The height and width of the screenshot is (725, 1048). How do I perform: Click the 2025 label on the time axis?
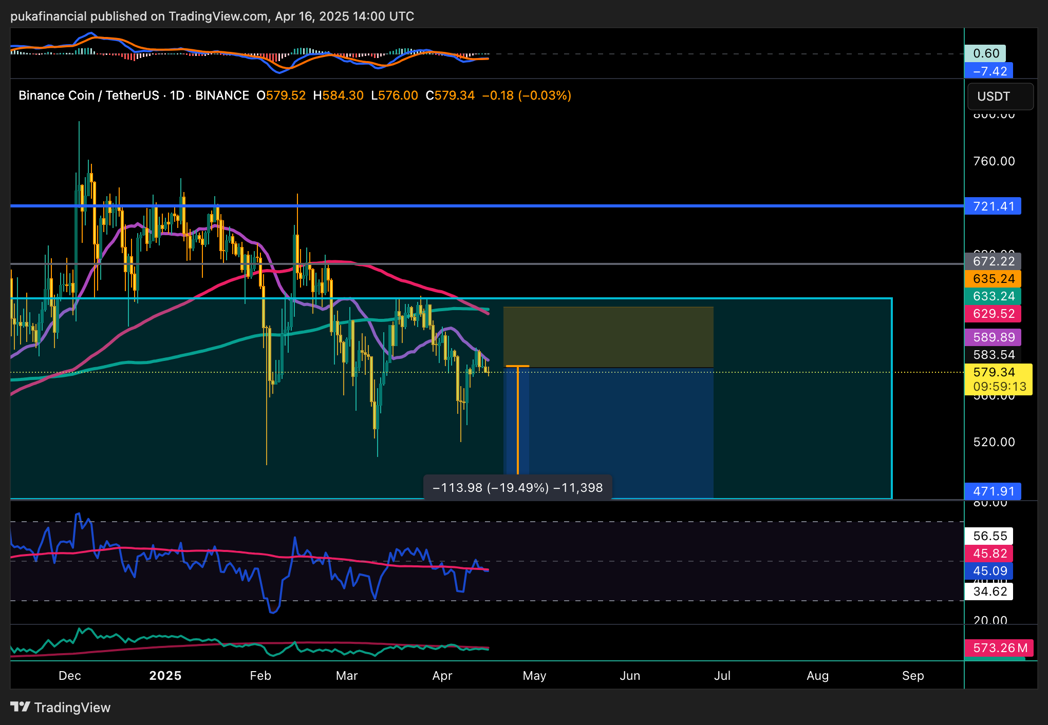pos(165,675)
